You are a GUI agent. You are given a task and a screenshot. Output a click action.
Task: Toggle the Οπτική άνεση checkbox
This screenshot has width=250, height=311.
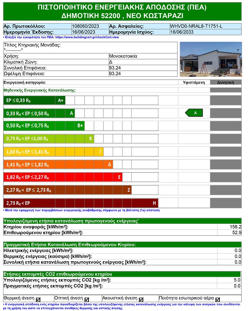pos(87,299)
